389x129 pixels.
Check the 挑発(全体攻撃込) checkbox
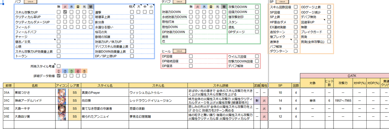[329, 42]
